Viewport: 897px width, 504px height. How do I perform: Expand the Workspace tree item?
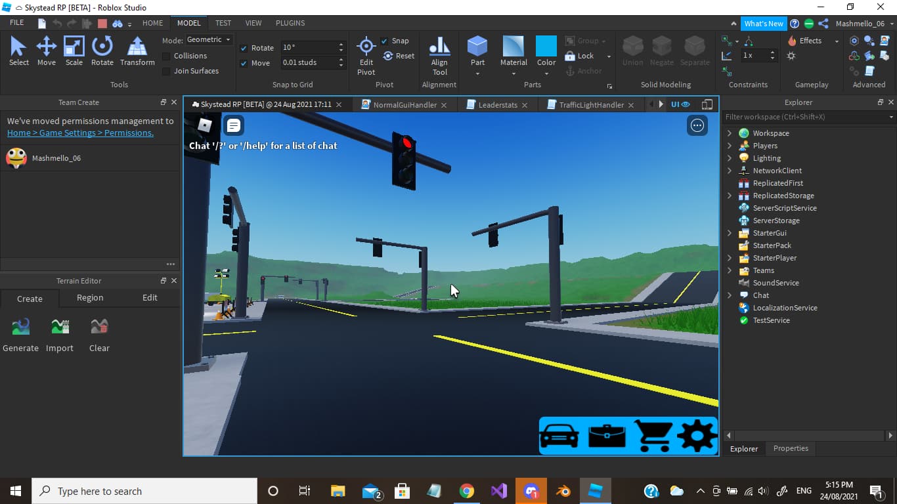pyautogui.click(x=729, y=133)
